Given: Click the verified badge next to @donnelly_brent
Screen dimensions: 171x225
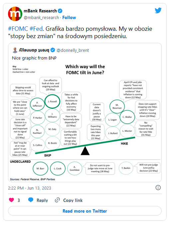Looking at the screenshot, I should point(53,50).
